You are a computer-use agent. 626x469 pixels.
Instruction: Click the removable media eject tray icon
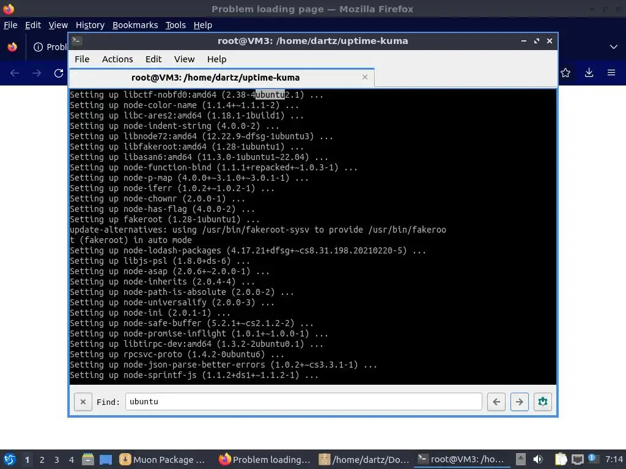point(520,459)
